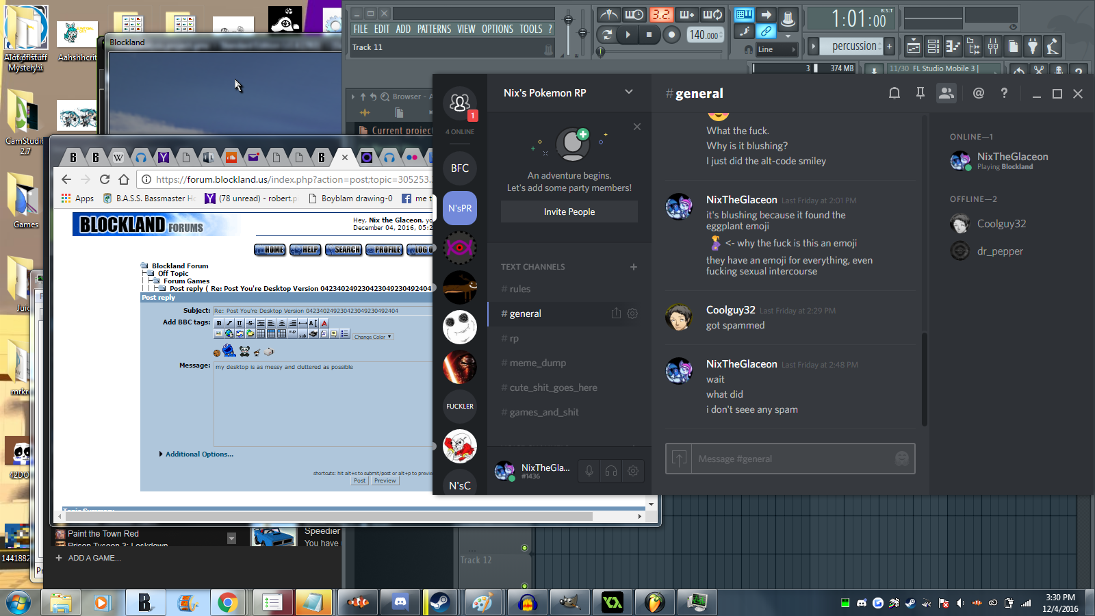Viewport: 1095px width, 616px height.
Task: Expand Nix's Pokemon RP server menu
Action: coord(629,92)
